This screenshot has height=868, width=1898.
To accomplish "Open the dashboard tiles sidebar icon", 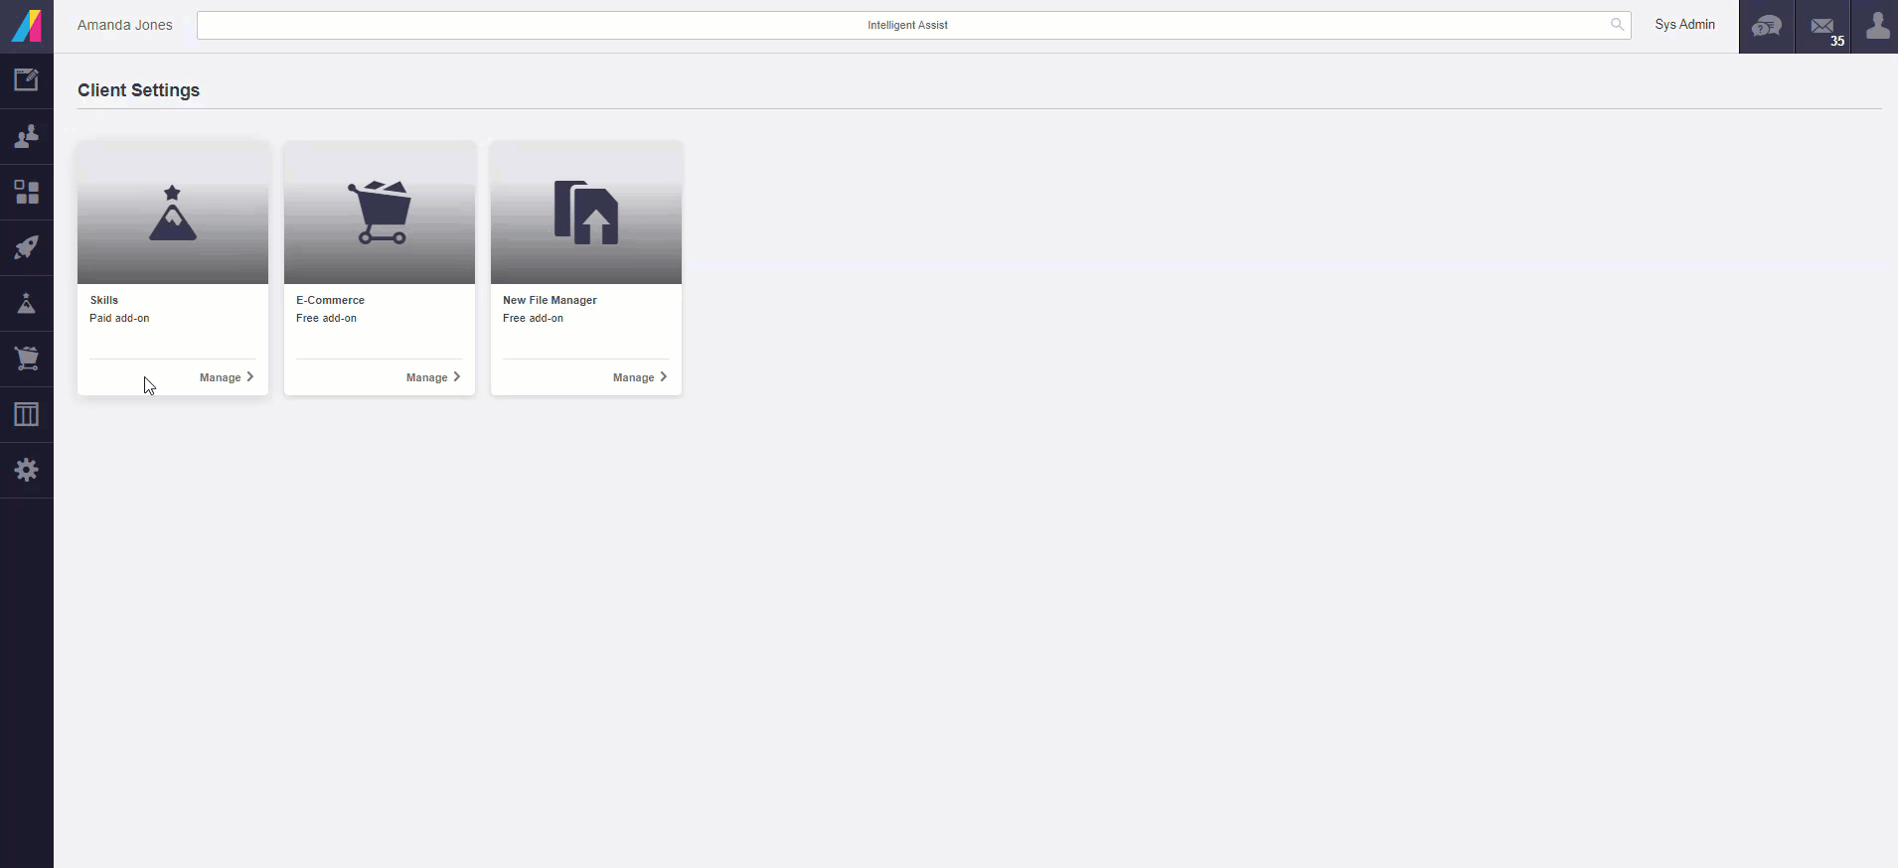I will tap(27, 192).
